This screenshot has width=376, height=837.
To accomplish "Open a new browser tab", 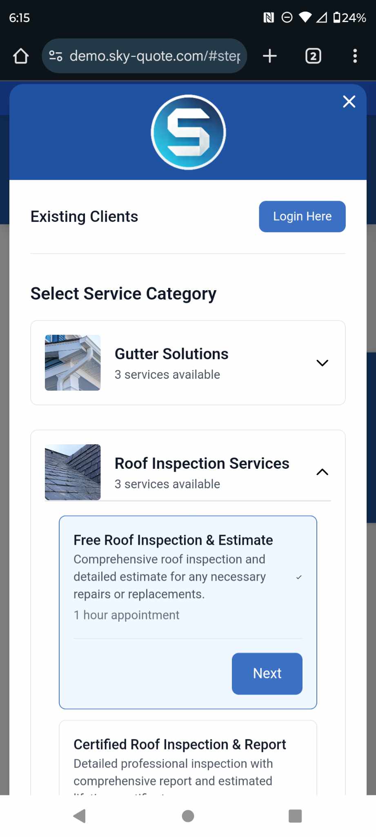I will pos(270,56).
